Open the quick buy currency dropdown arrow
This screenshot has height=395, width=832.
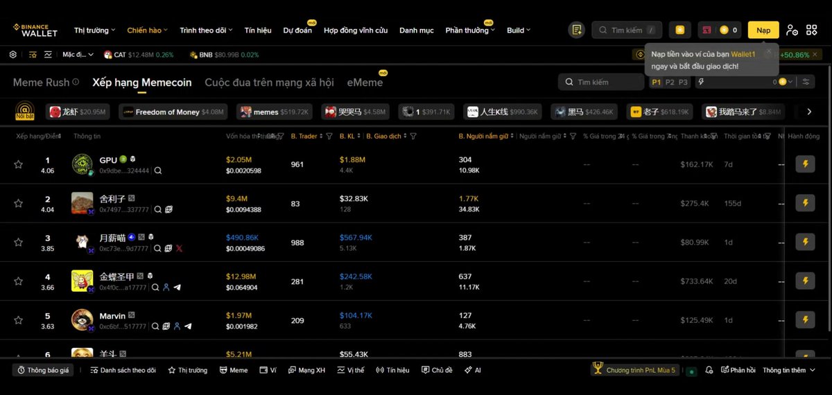[790, 82]
